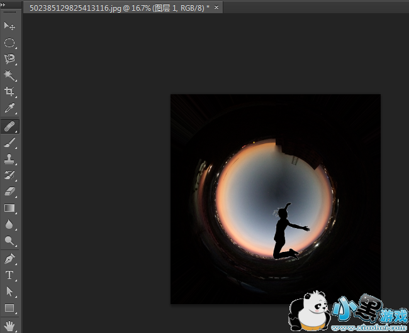Select the Hand tool
This screenshot has width=409, height=333.
[x=9, y=325]
